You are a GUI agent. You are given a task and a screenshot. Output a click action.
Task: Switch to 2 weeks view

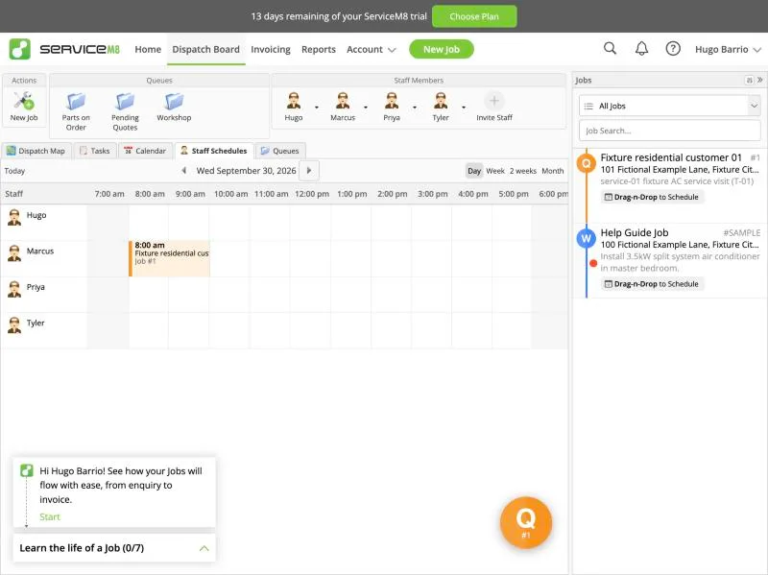(x=522, y=171)
